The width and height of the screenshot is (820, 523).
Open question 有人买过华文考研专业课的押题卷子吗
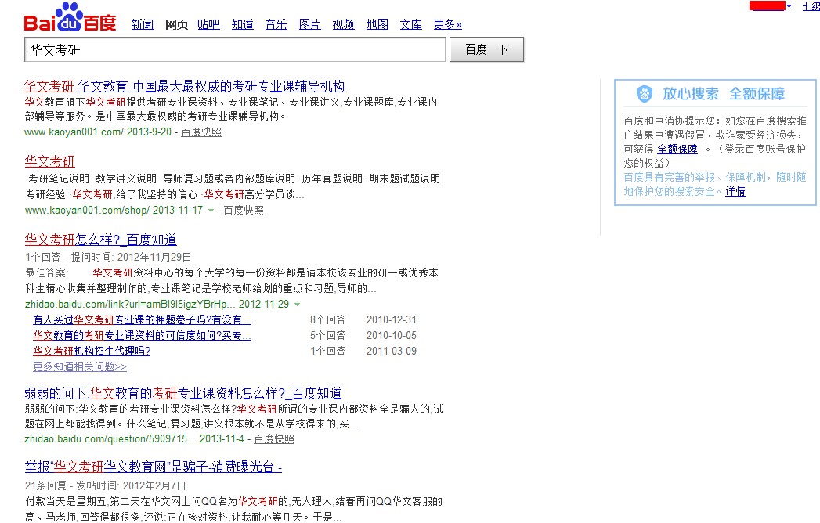(143, 319)
